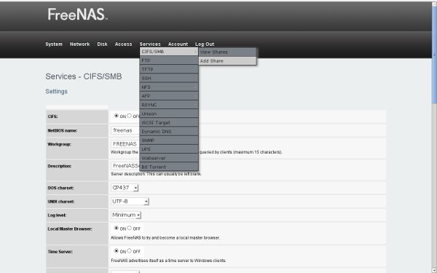Choose View Shares submenu item
This screenshot has width=437, height=273.
[227, 52]
